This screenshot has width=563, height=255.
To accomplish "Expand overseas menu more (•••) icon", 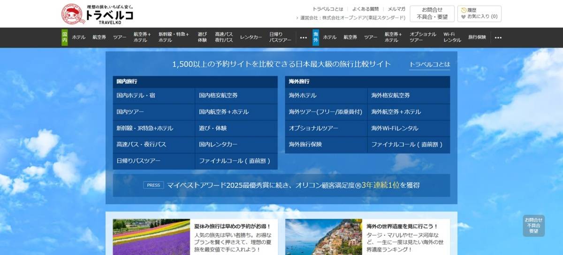I will (498, 38).
